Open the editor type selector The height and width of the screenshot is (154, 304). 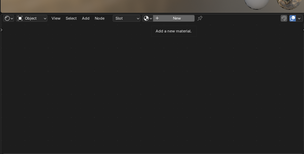click(x=9, y=18)
